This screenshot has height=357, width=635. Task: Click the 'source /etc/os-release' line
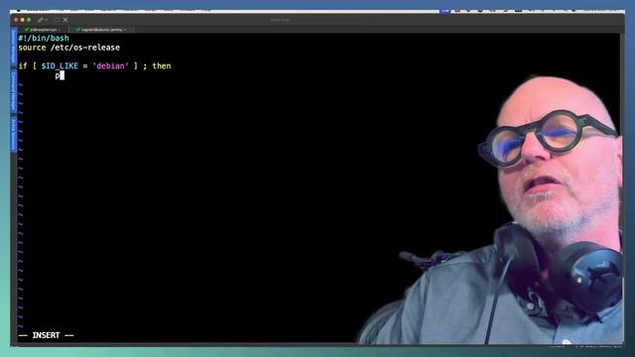tap(68, 48)
